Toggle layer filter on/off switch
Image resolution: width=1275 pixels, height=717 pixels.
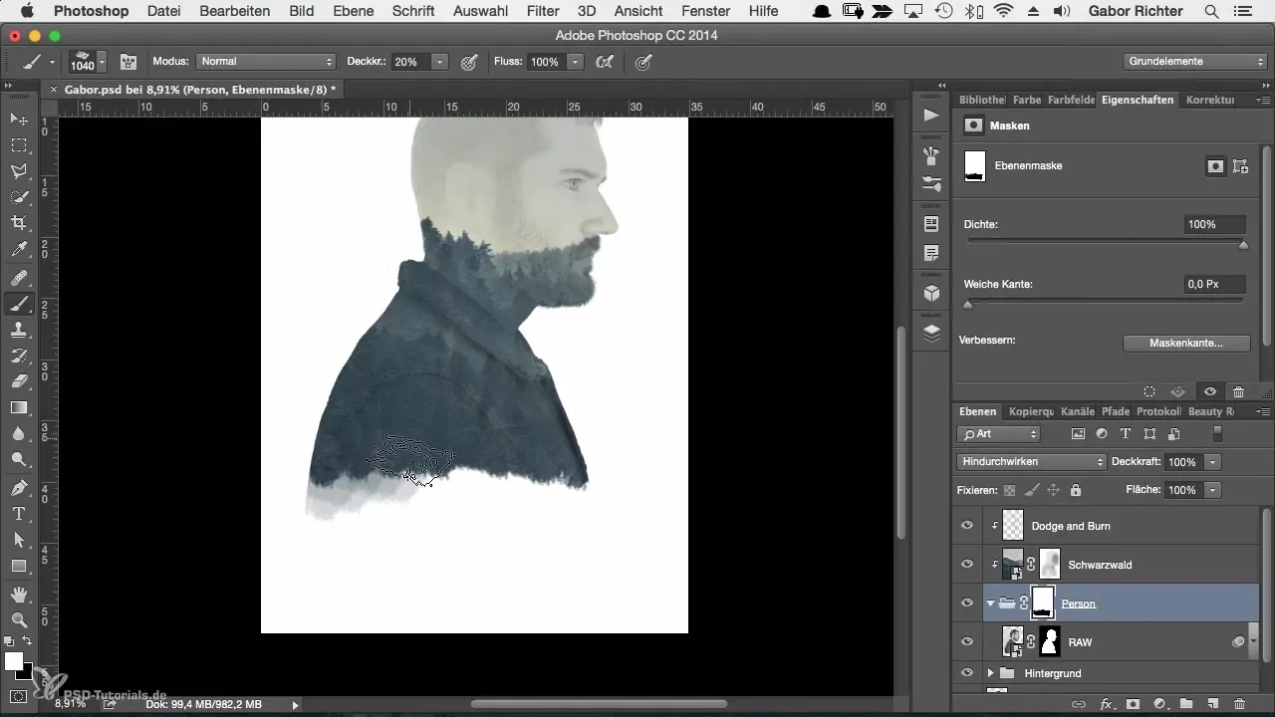tap(1216, 434)
